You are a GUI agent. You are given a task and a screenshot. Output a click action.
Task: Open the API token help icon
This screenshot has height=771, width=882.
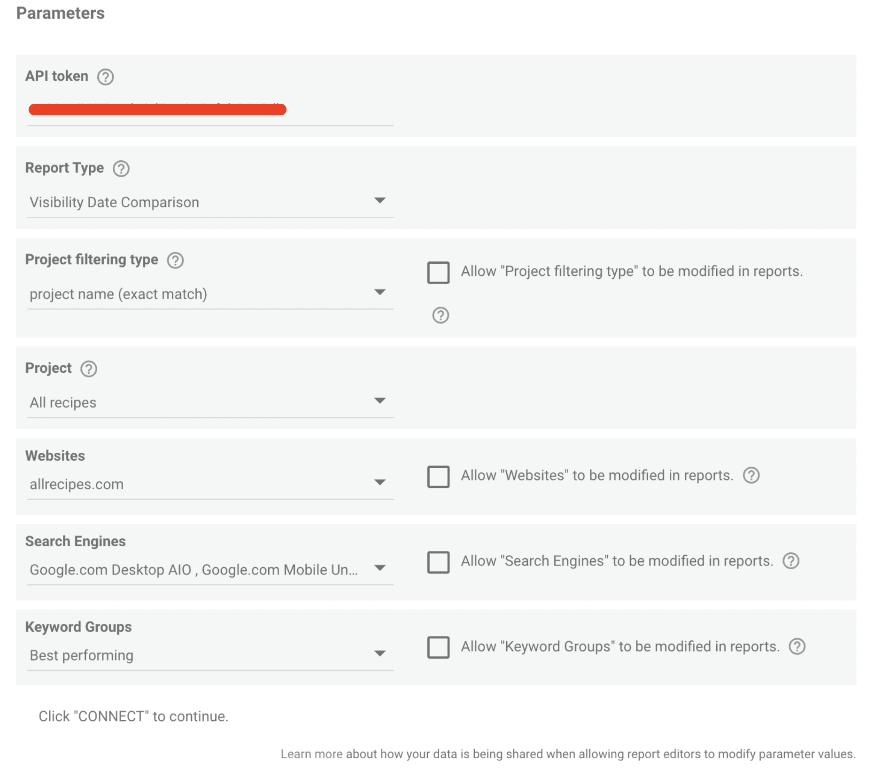pyautogui.click(x=105, y=77)
